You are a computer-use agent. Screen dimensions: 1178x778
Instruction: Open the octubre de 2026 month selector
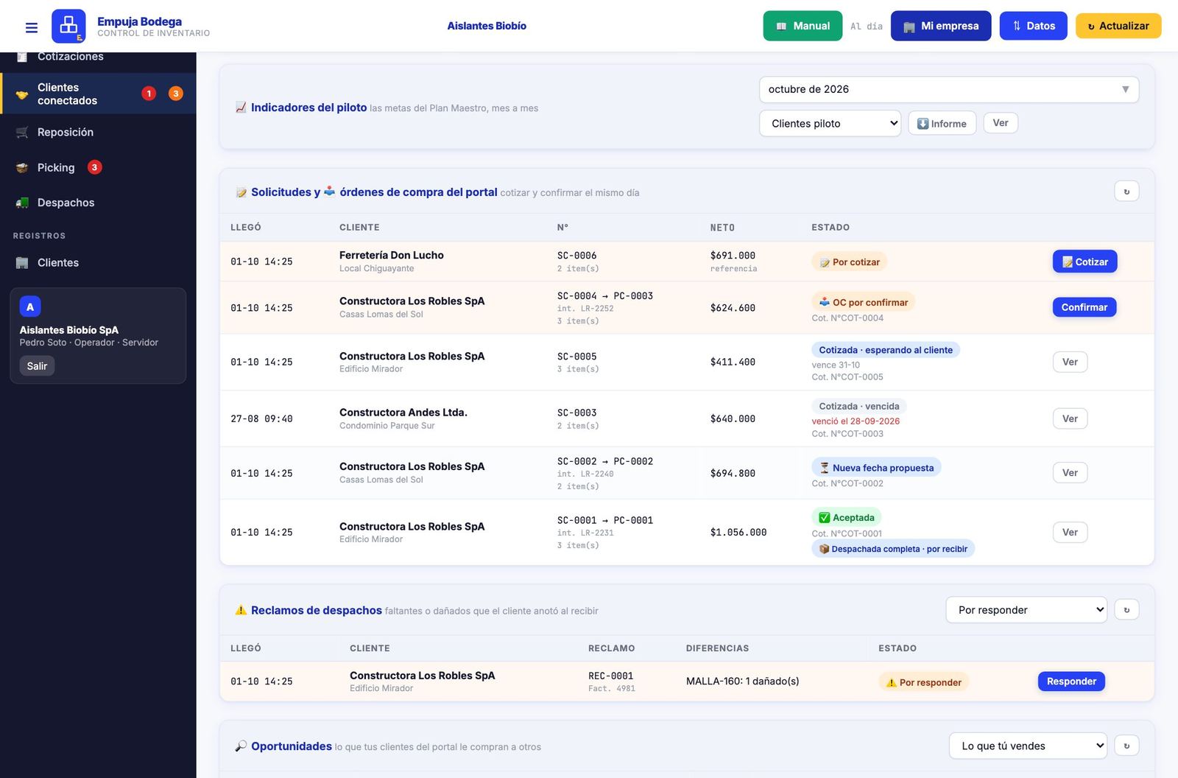click(949, 89)
